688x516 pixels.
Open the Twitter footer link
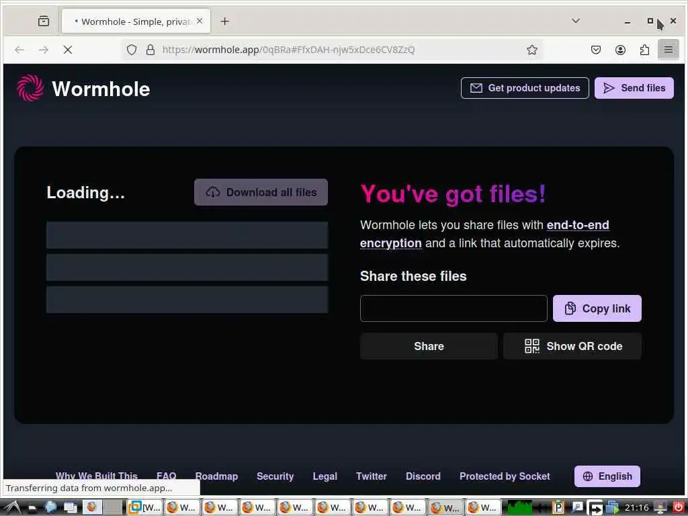(371, 476)
